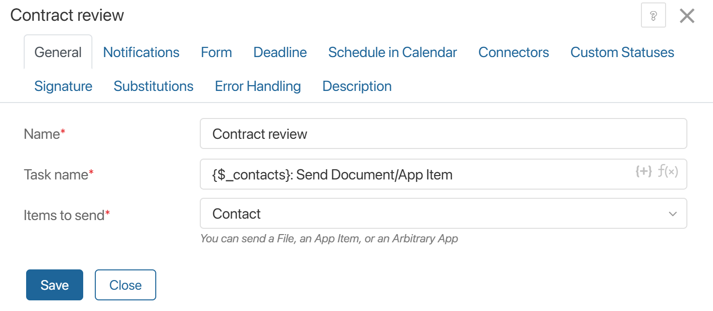Viewport: 713px width, 311px height.
Task: Click the outlined Close button
Action: point(125,285)
